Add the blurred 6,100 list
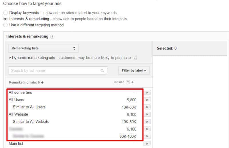This screenshot has width=229, height=148. click(x=147, y=129)
